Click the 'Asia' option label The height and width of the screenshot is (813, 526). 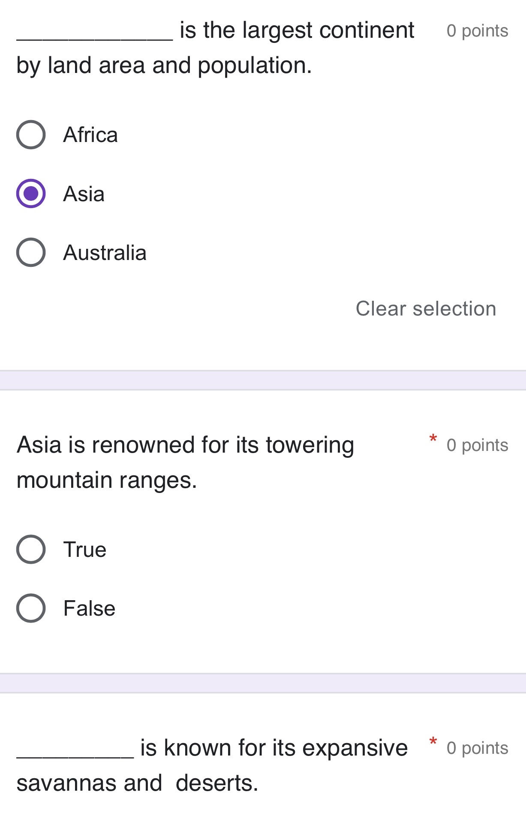84,194
